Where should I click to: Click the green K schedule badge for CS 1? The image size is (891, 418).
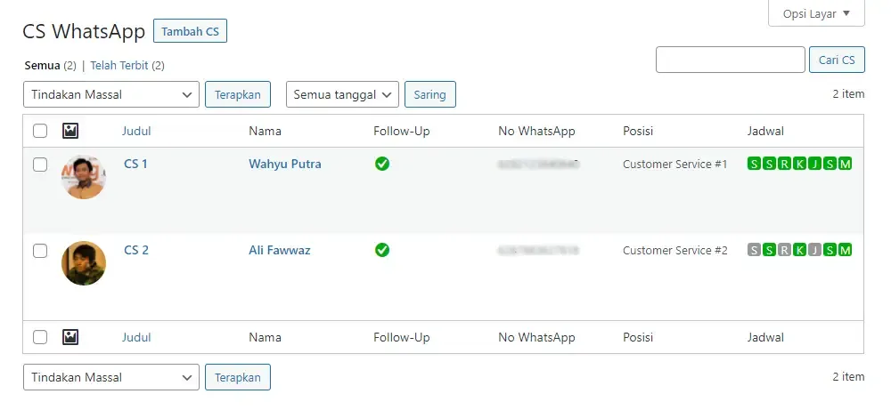[799, 164]
